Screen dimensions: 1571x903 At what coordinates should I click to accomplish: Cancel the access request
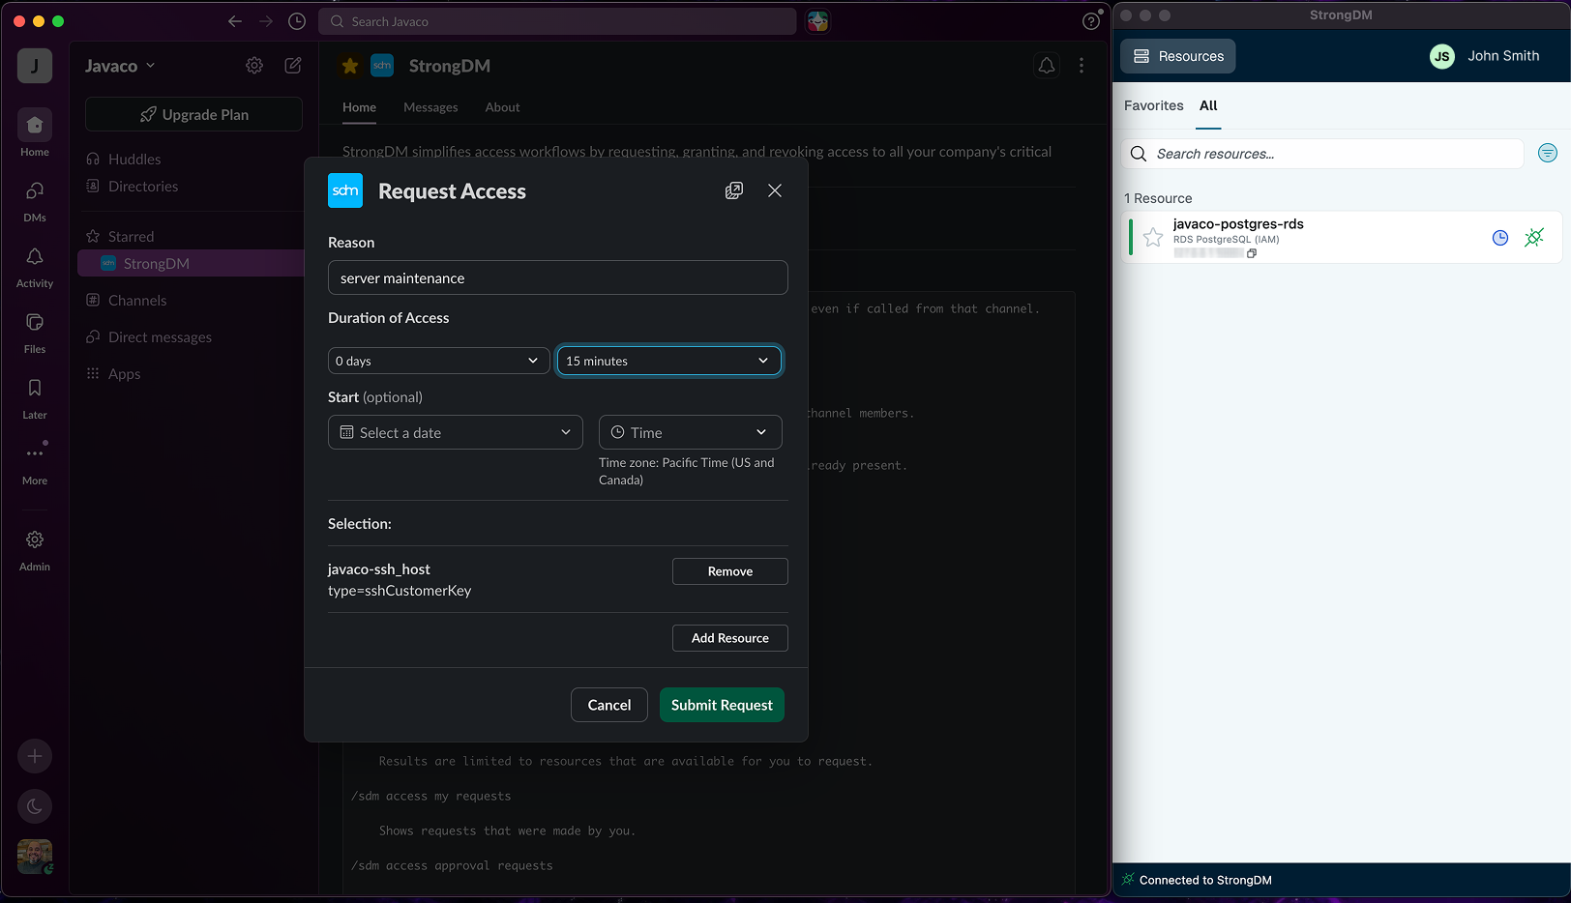point(609,705)
